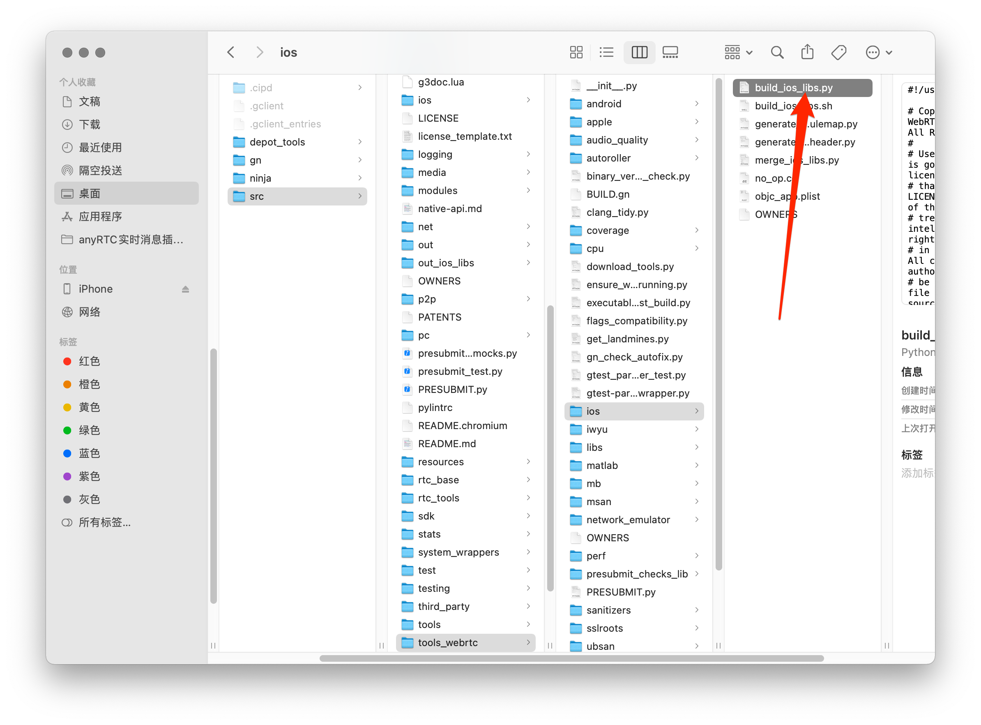This screenshot has height=725, width=981.
Task: Select get_landmines.py file
Action: 634,339
